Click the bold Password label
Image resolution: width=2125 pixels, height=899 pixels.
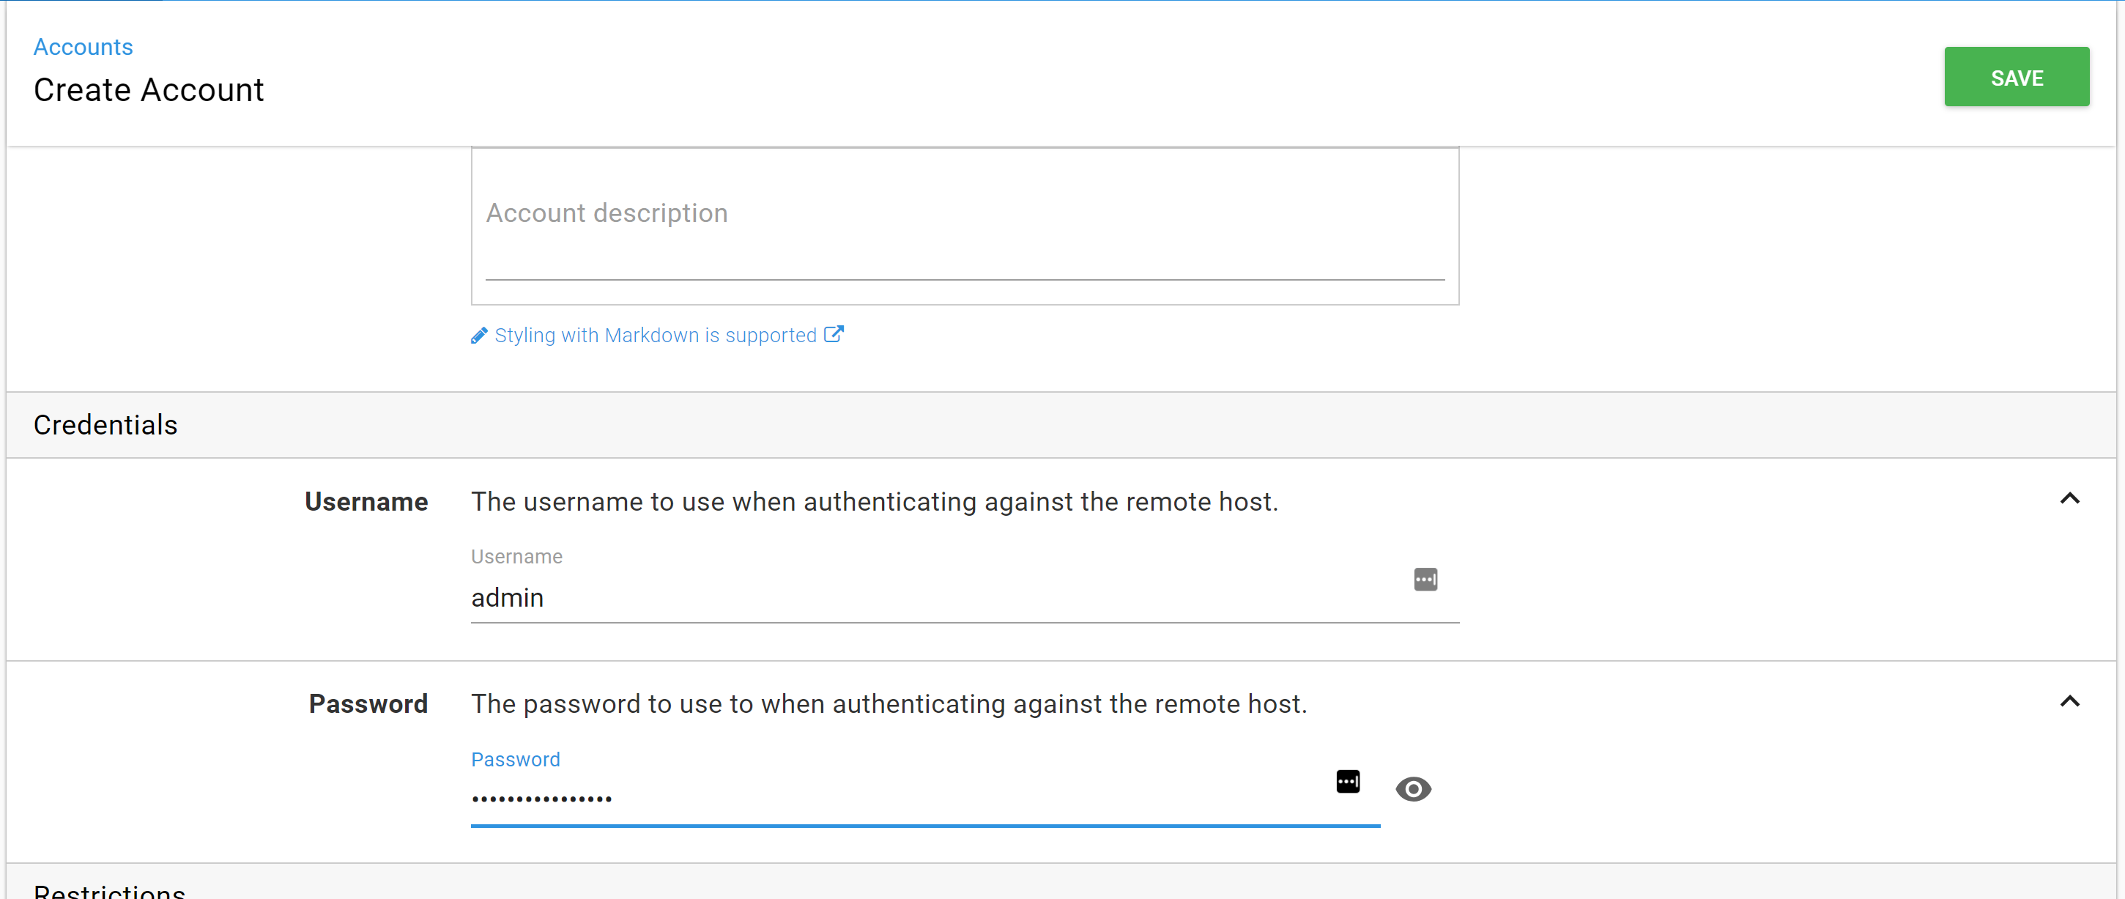pos(368,703)
